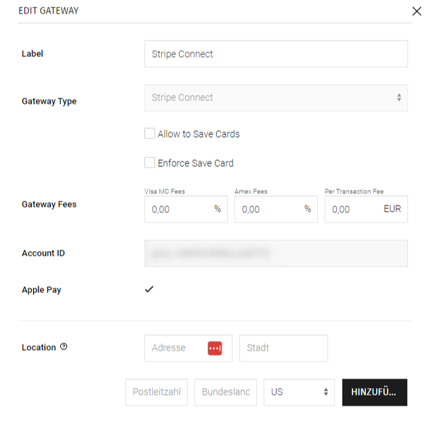Open the Gateway Type dropdown
This screenshot has height=424, width=427.
276,98
